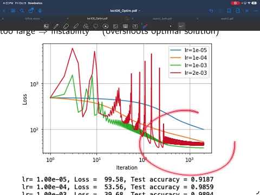
Task: Click the lr=1e-04 legend entry
Action: coord(188,57)
